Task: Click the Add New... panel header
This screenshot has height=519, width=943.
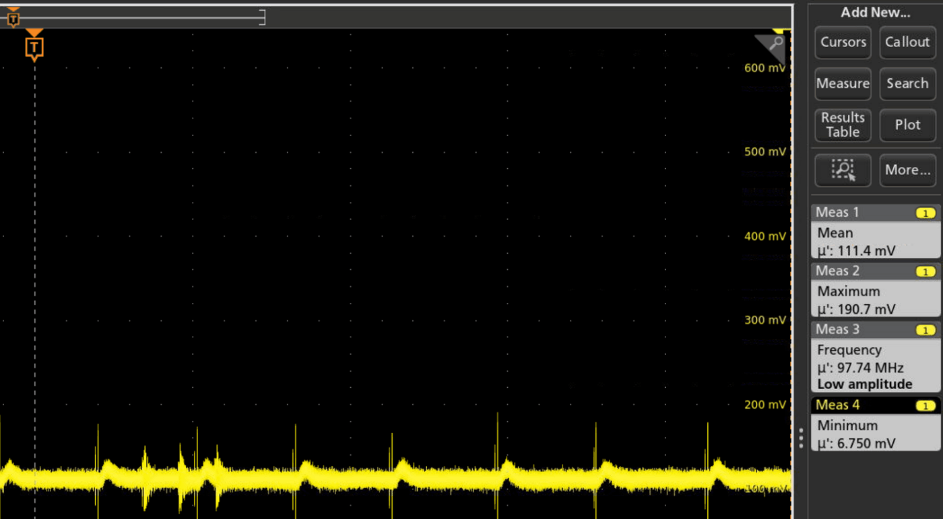Action: tap(875, 13)
